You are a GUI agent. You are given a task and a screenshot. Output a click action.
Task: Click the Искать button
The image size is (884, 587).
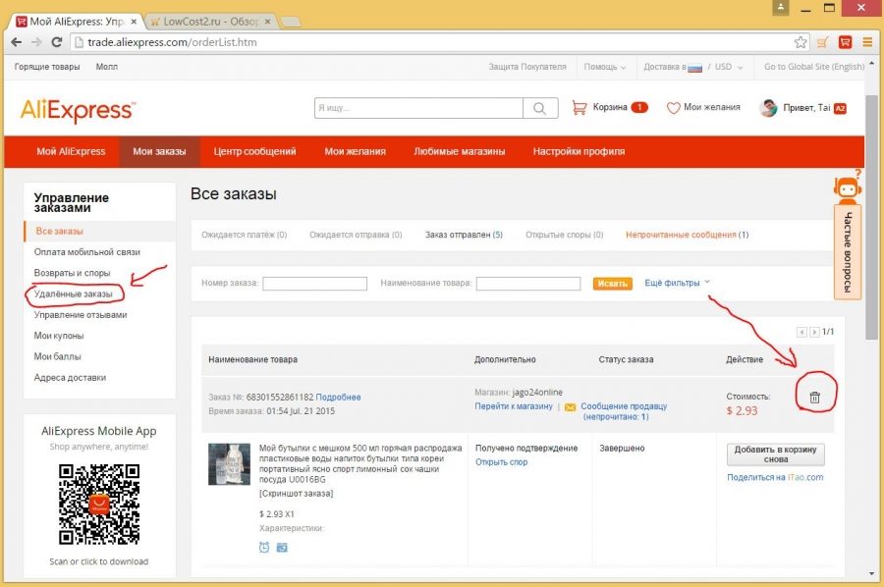coord(612,284)
